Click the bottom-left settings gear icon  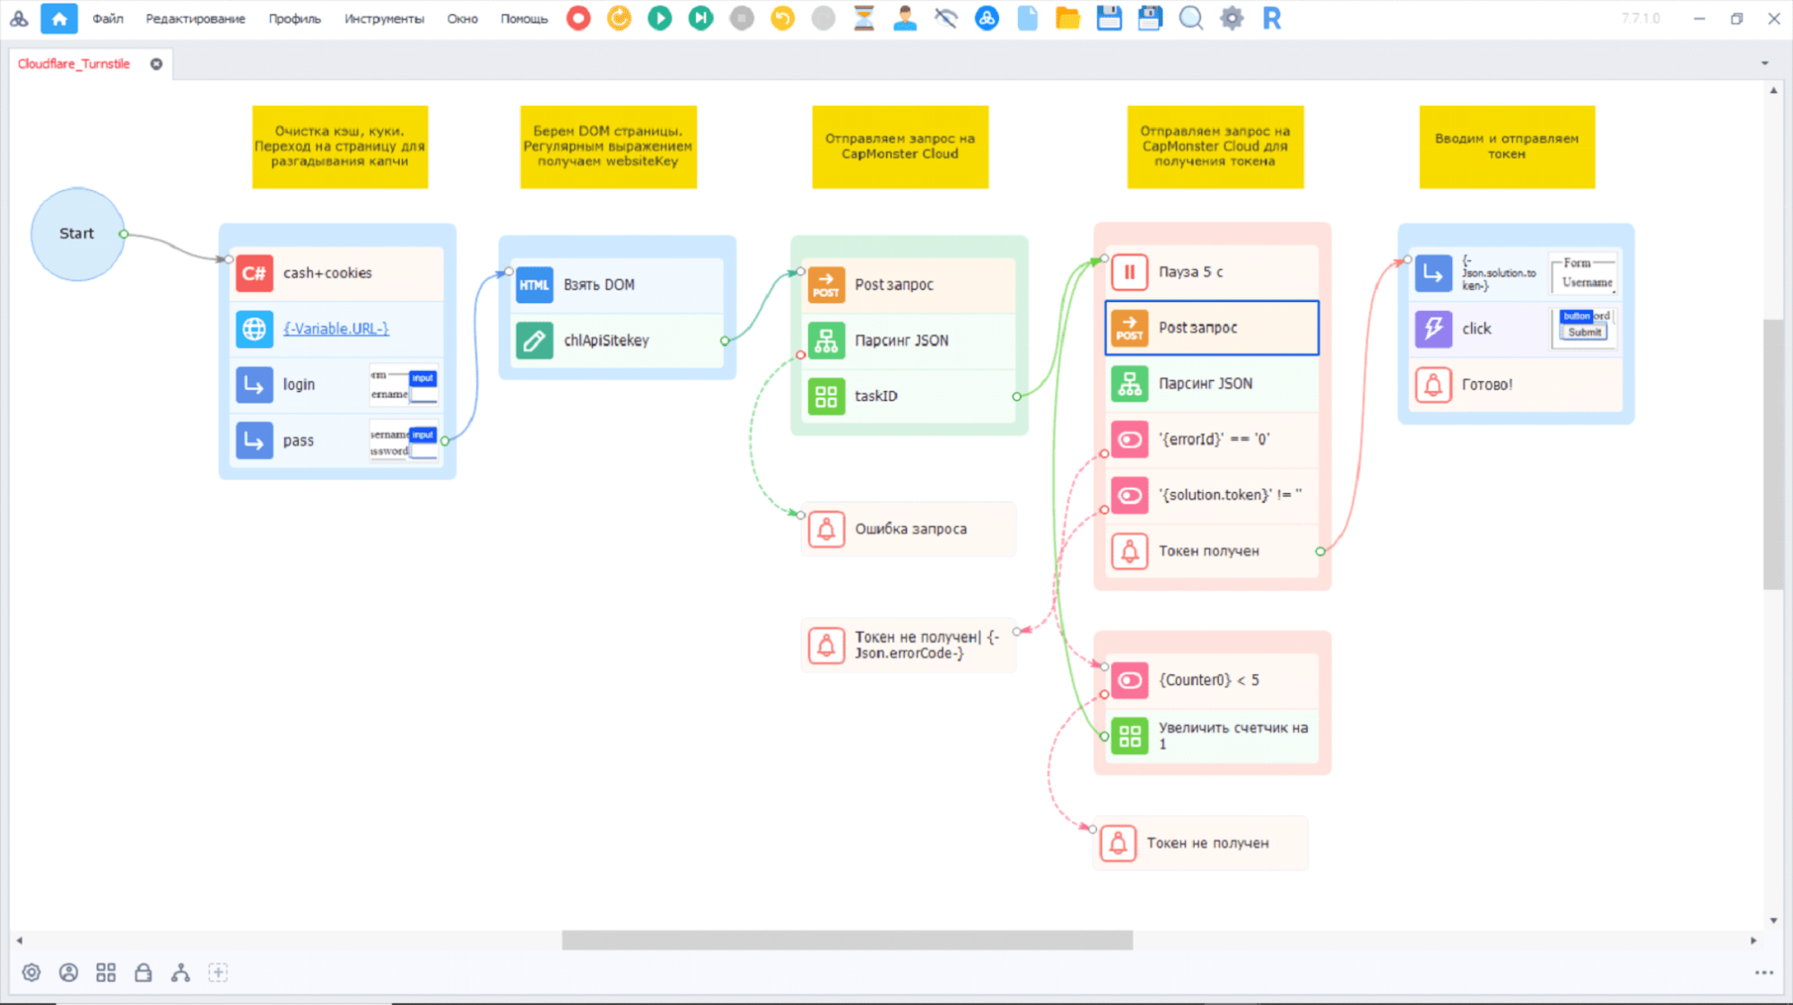31,973
